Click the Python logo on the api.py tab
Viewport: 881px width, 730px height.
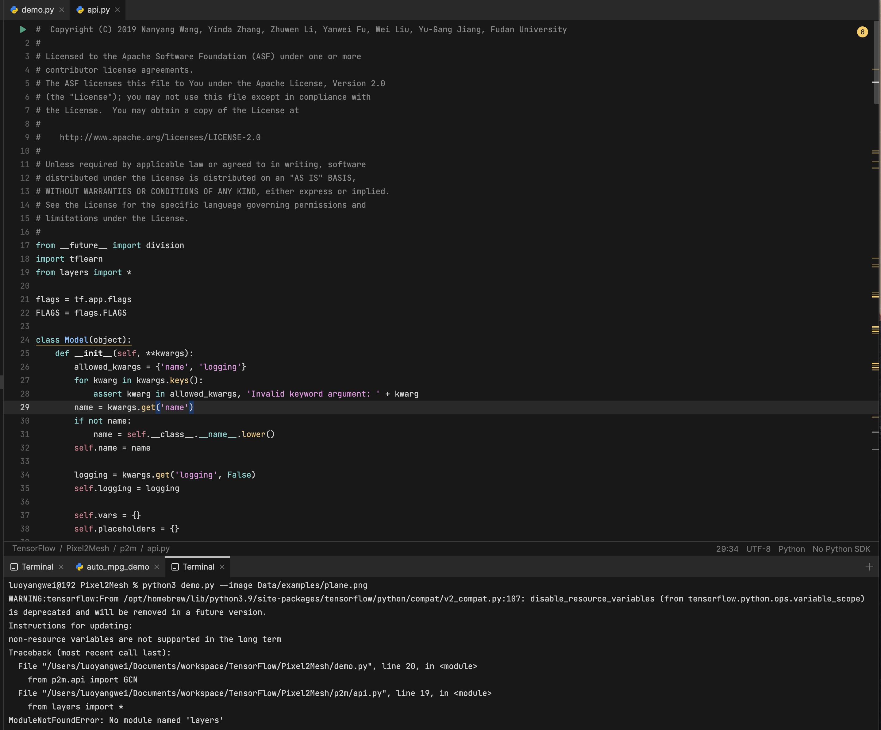(x=80, y=10)
